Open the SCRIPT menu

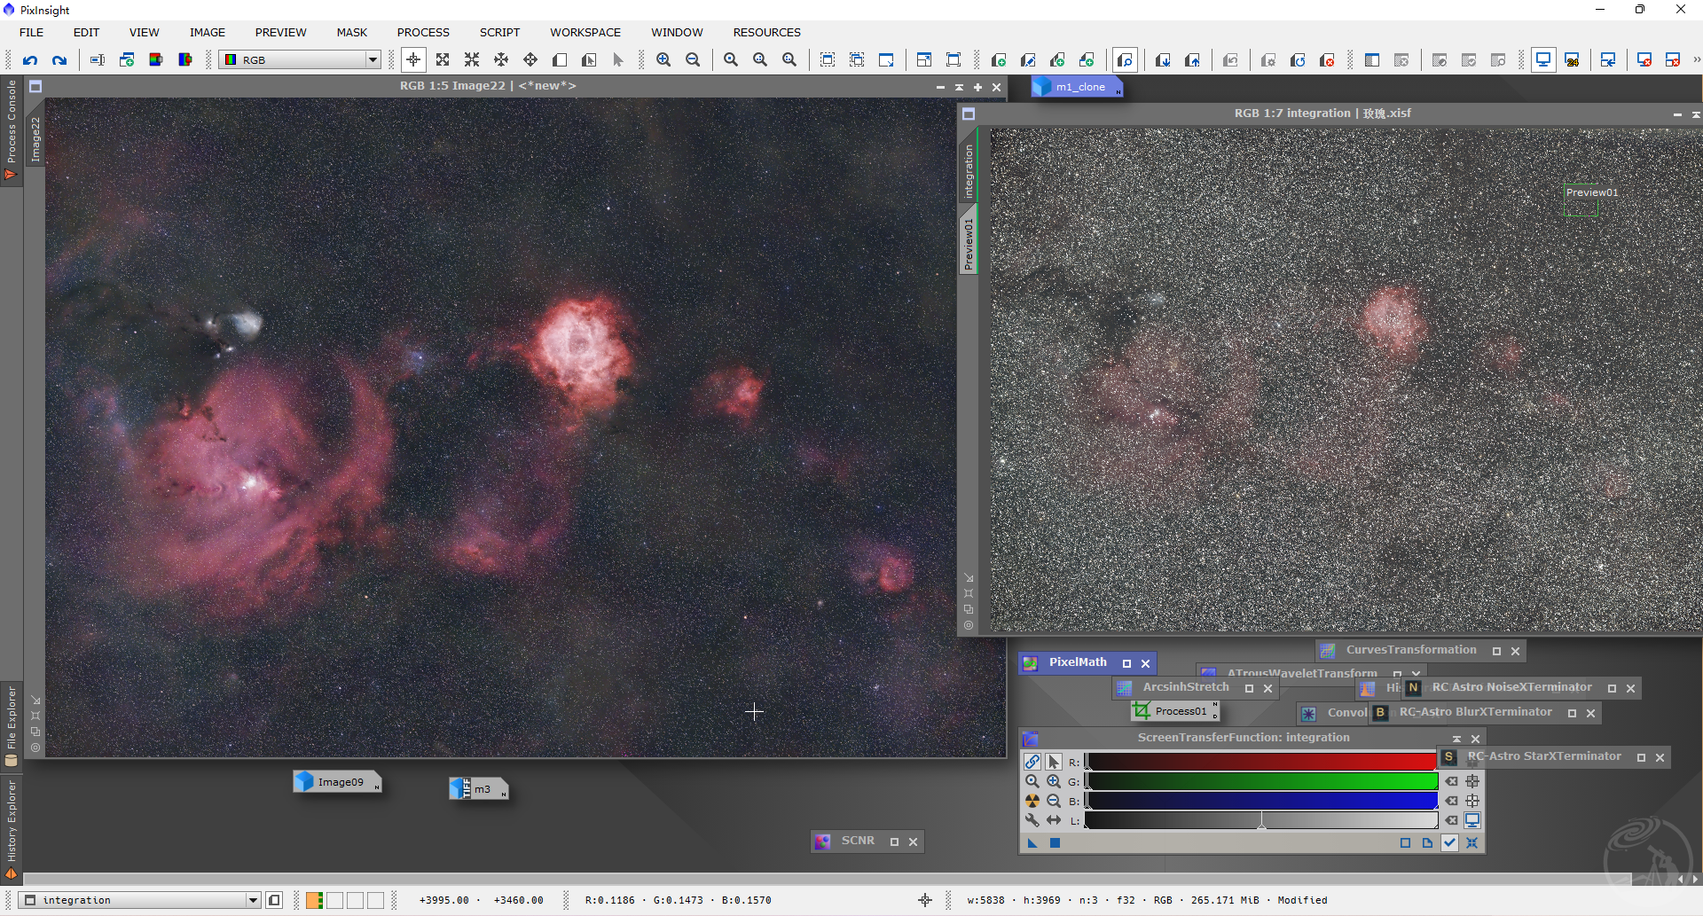coord(499,33)
